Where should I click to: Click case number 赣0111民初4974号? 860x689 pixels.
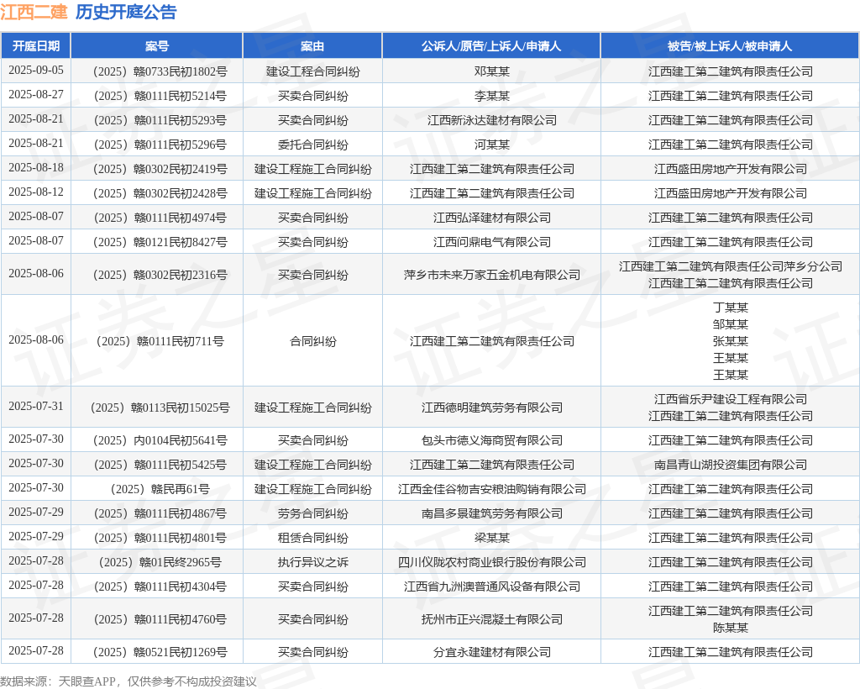tap(160, 218)
